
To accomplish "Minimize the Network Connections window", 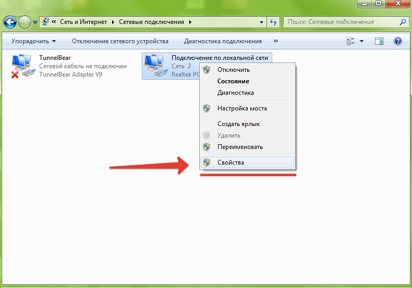I will pos(365,4).
